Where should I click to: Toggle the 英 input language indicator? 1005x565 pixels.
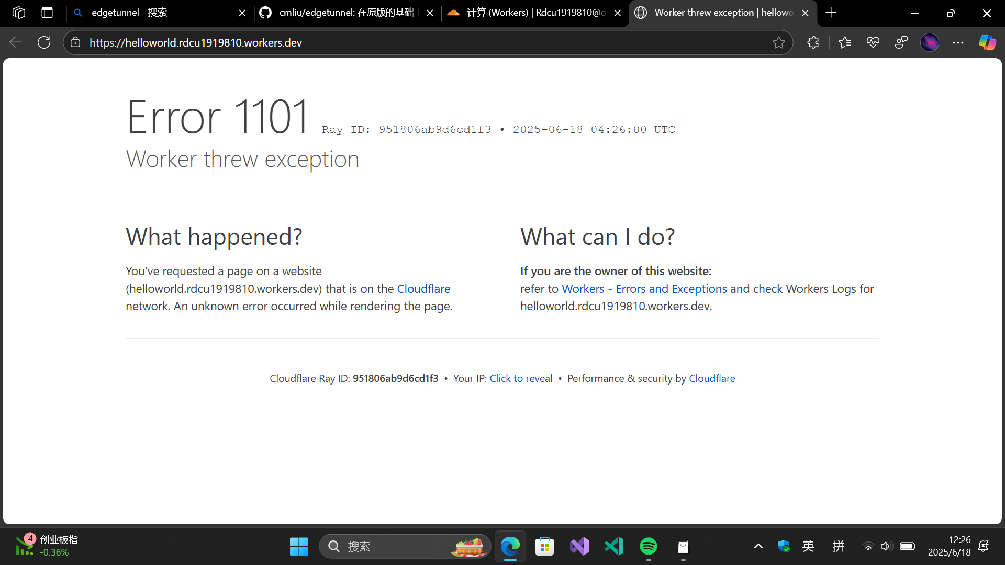pyautogui.click(x=808, y=546)
